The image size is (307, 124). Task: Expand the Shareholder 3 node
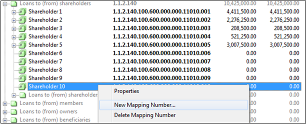[14, 29]
